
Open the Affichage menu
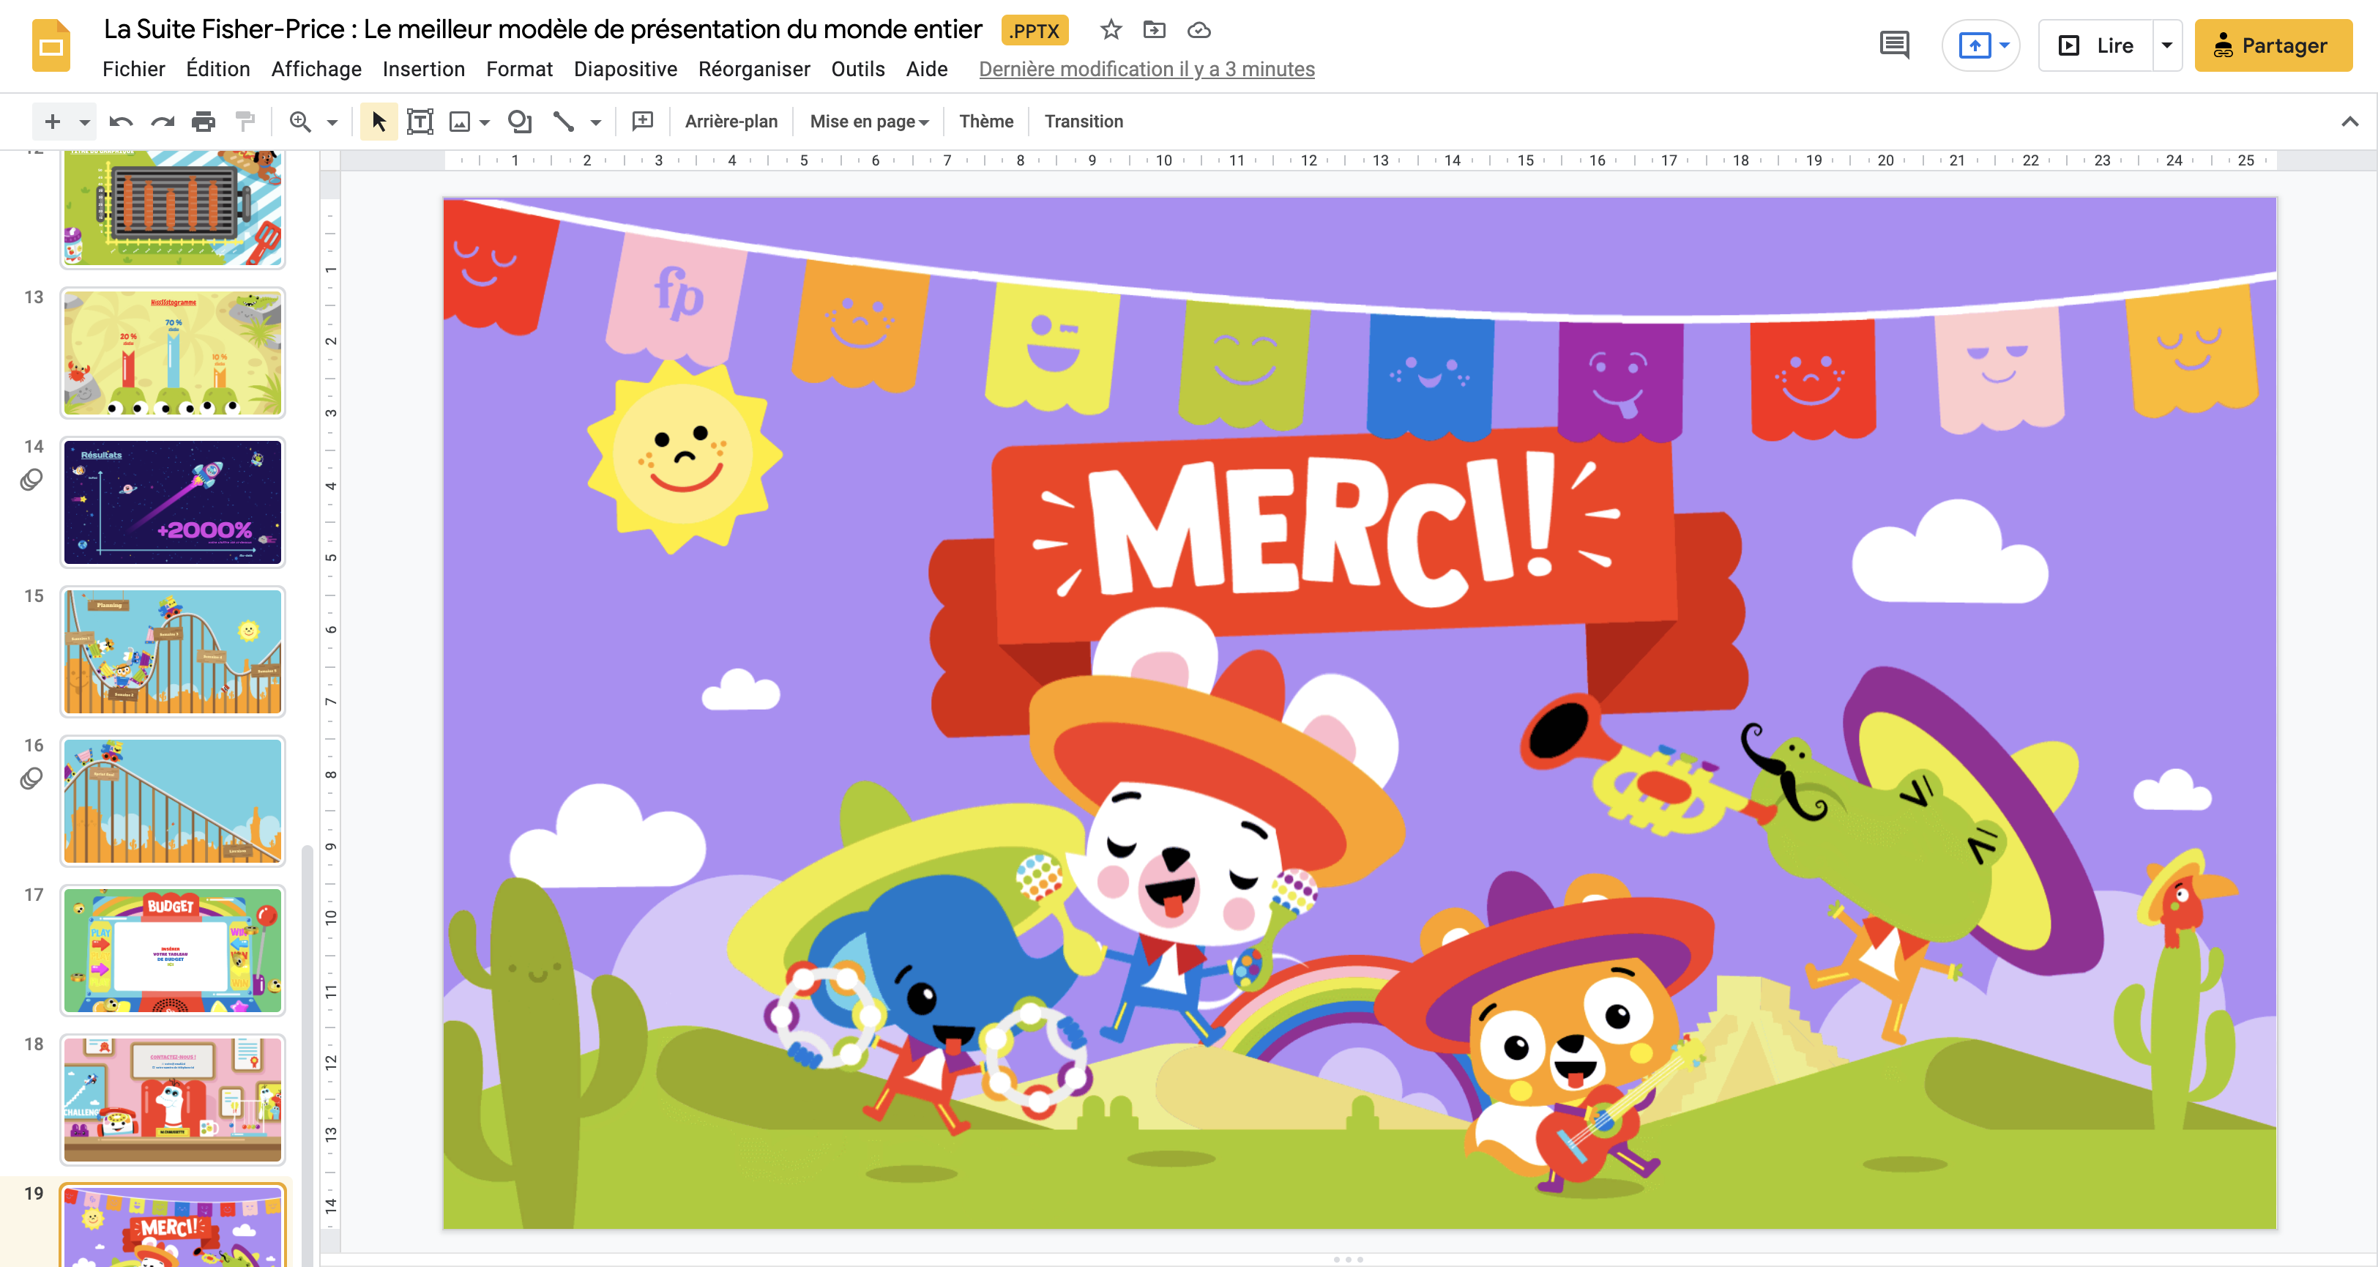316,70
